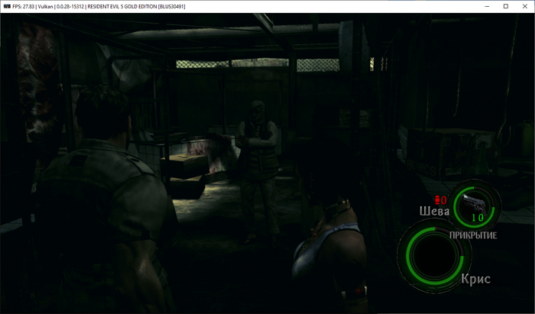Click the handgun weapon icon in HUD
This screenshot has height=314, width=535.
tap(473, 204)
